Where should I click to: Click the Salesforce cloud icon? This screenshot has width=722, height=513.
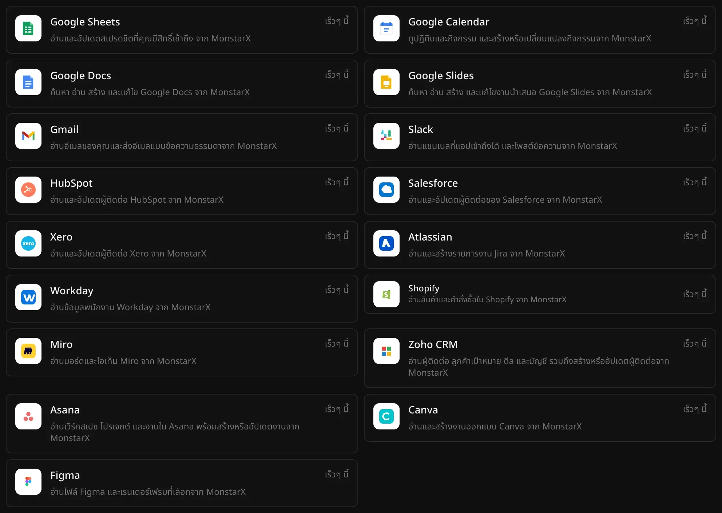(x=386, y=190)
